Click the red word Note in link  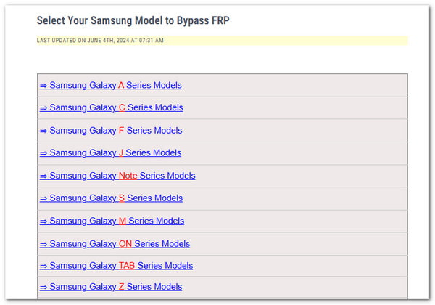pyautogui.click(x=128, y=176)
